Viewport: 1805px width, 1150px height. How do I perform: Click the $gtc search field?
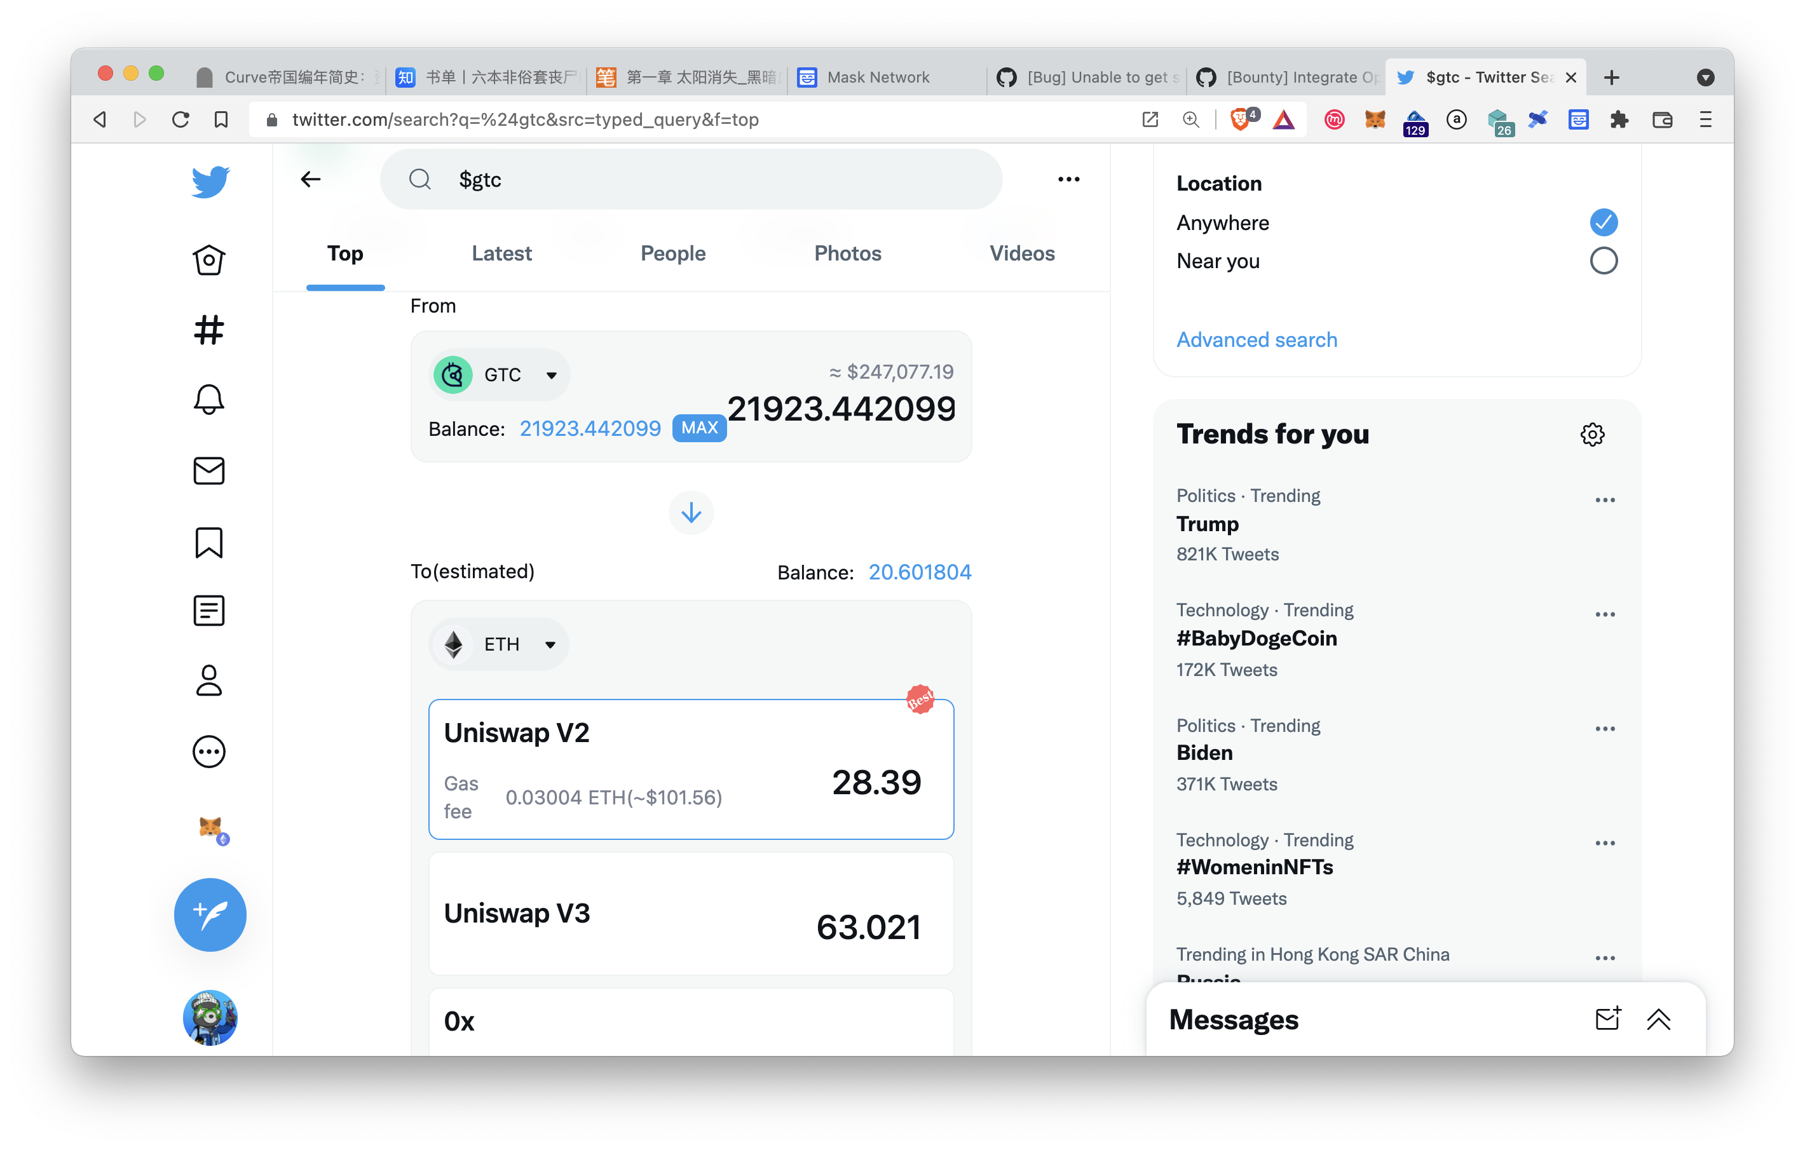point(691,179)
